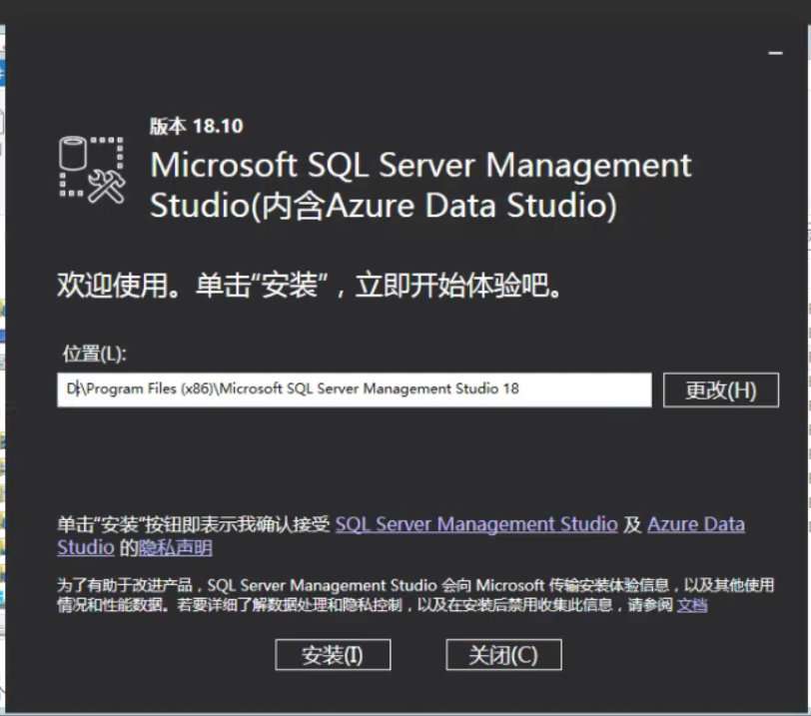
Task: Minimize the SSMS installer window
Action: click(775, 53)
